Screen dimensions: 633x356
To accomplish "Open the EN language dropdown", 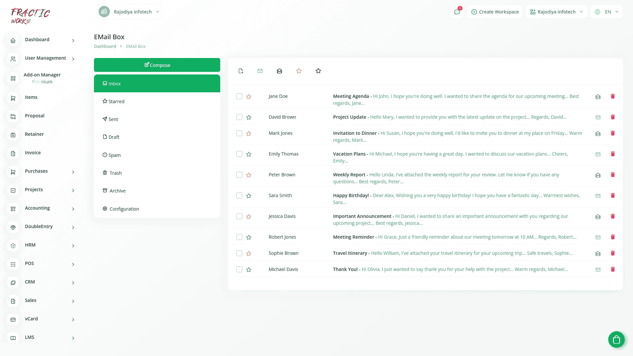I will point(607,12).
